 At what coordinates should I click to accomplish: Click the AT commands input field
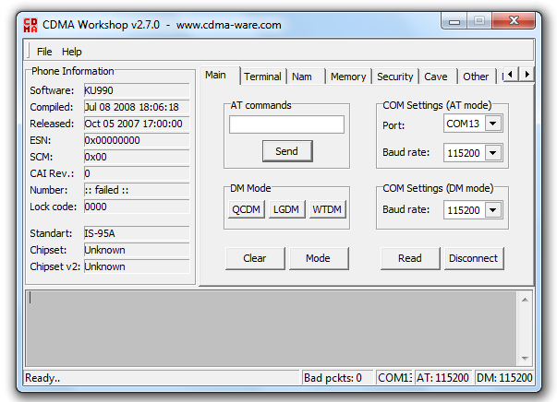[x=286, y=124]
